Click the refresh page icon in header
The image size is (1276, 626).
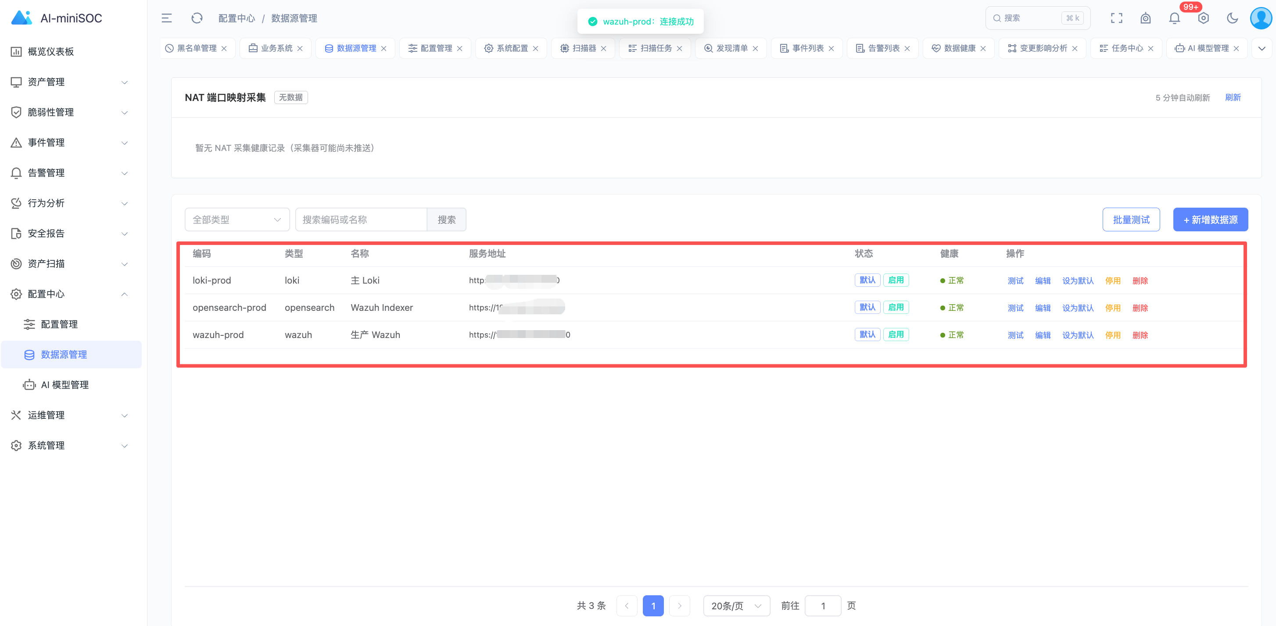click(x=197, y=18)
